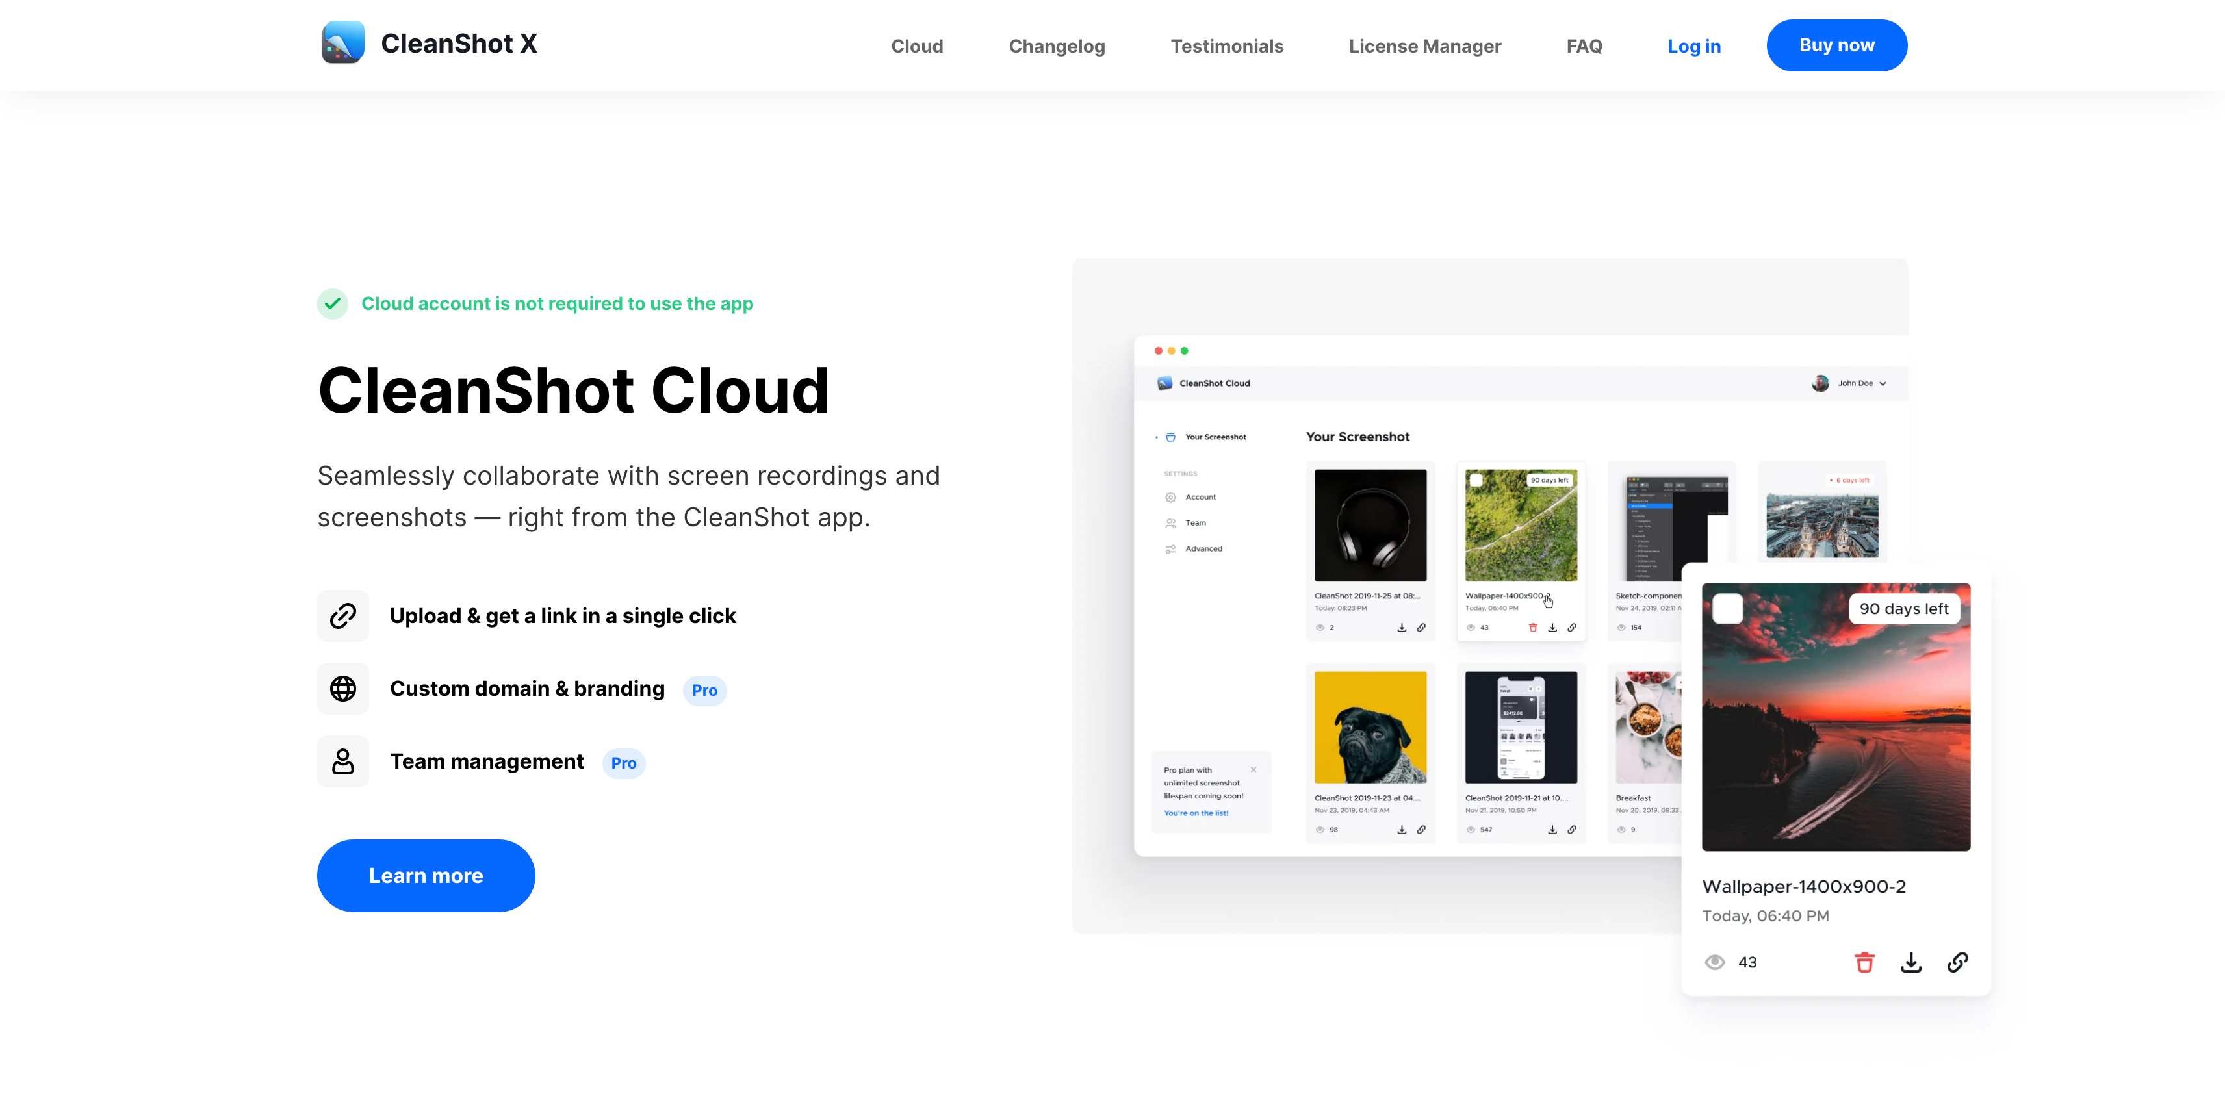
Task: Copy link of CleanShot 2019-11-23 pug screenshot
Action: (x=1421, y=830)
